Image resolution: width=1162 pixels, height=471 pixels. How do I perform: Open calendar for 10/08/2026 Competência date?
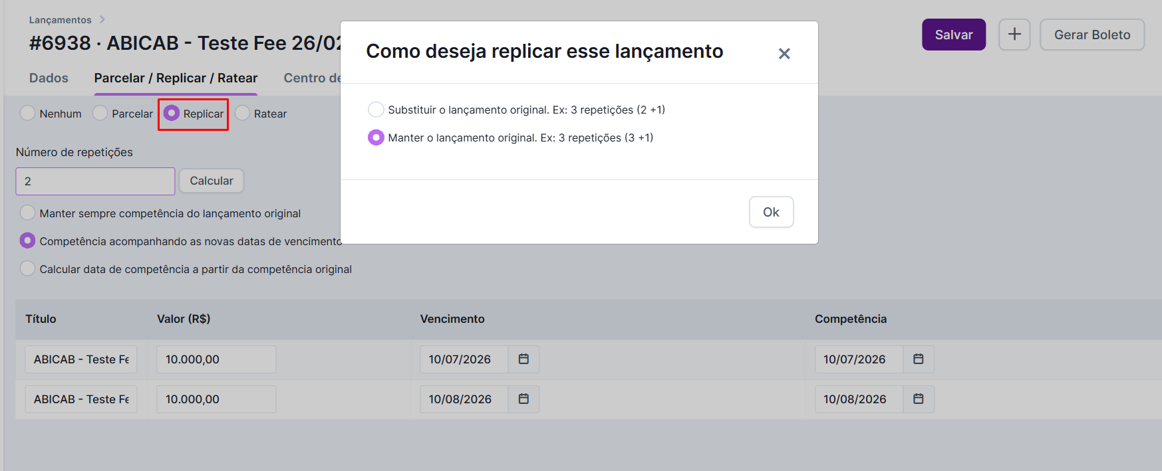coord(919,399)
